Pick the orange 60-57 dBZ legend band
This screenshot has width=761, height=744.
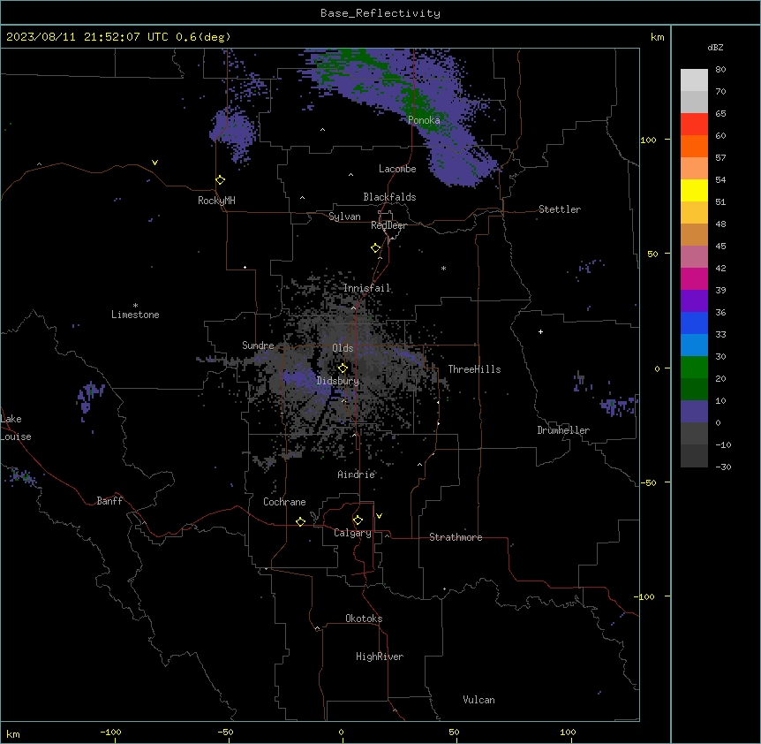(x=694, y=146)
